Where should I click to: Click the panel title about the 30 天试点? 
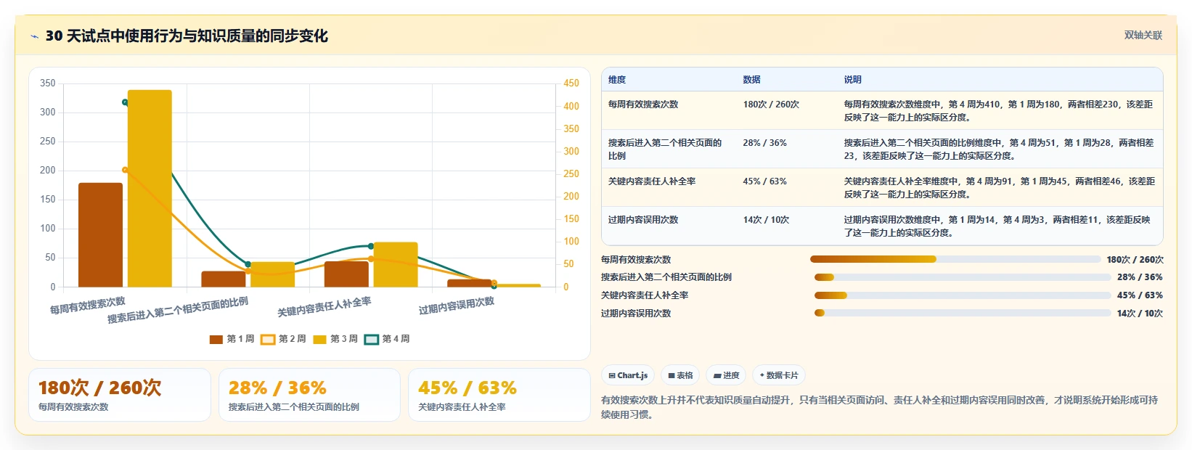click(187, 36)
